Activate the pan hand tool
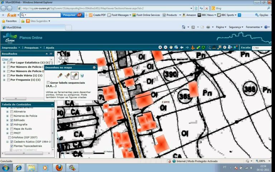 coord(171,47)
